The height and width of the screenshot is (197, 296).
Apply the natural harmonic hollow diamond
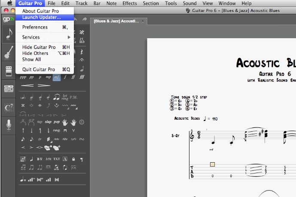[x=31, y=106]
